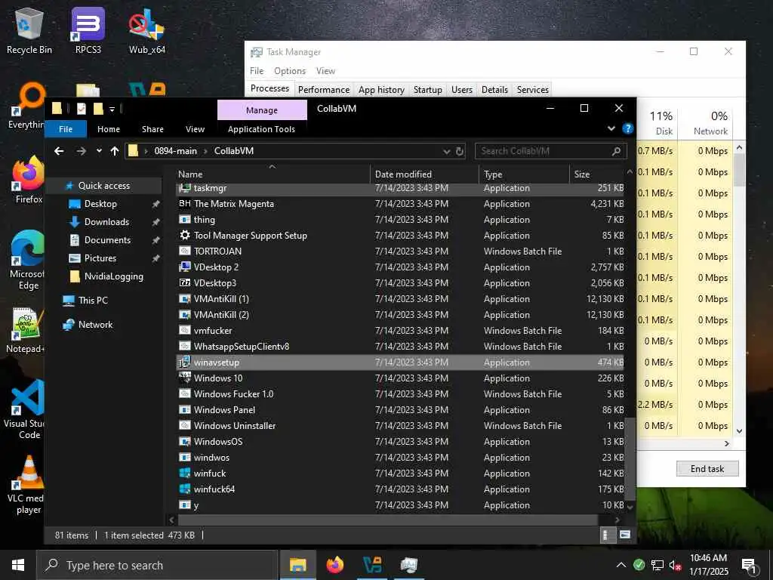773x580 pixels.
Task: Click the search magnifier in CollabVM box
Action: pos(616,151)
